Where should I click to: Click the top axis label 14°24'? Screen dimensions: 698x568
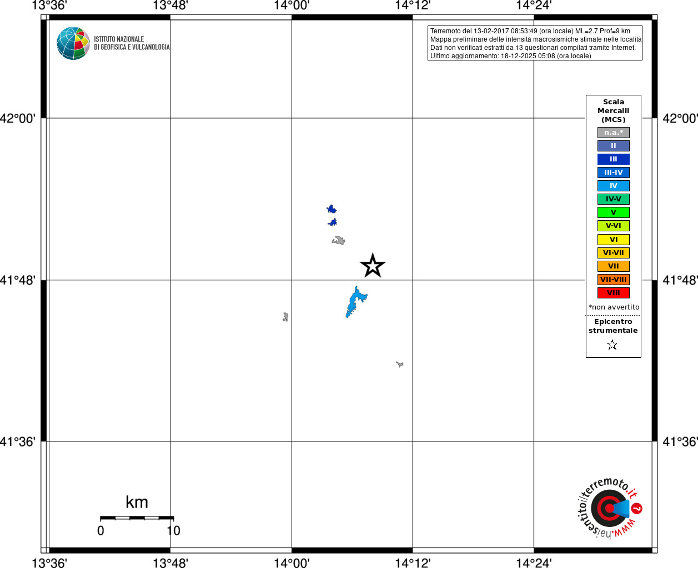coord(534,6)
